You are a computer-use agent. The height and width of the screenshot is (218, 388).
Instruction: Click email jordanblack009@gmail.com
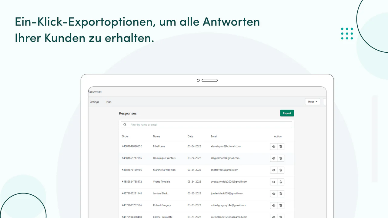point(227,193)
